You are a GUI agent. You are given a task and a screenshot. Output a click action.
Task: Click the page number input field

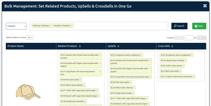point(188,38)
